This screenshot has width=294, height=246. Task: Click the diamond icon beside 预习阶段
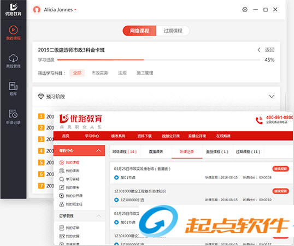pos(40,96)
